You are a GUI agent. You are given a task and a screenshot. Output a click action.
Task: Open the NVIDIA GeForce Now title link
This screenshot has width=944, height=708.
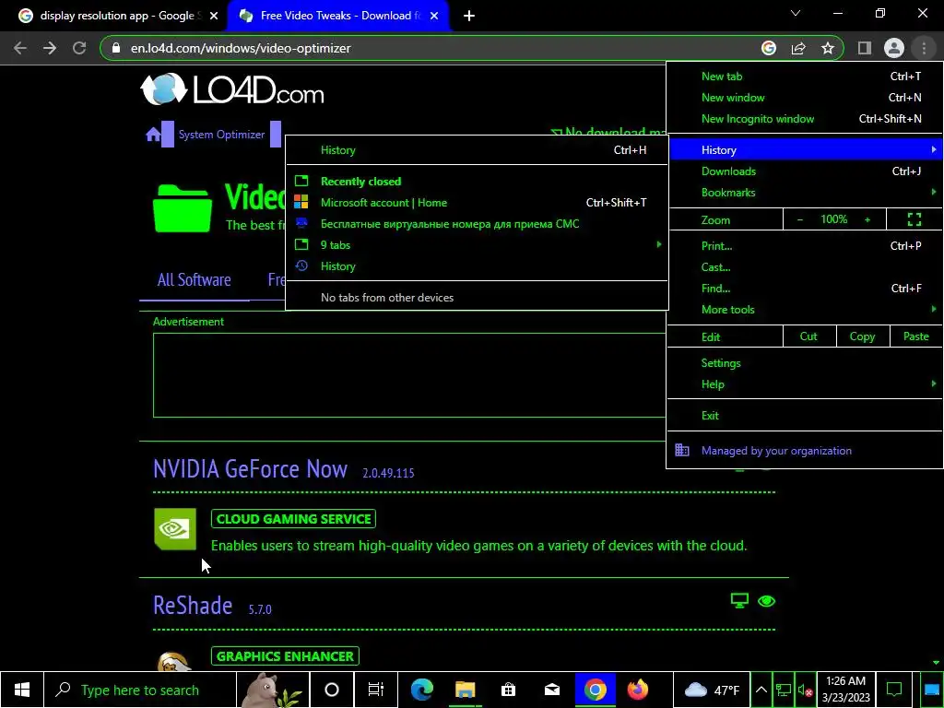click(251, 469)
